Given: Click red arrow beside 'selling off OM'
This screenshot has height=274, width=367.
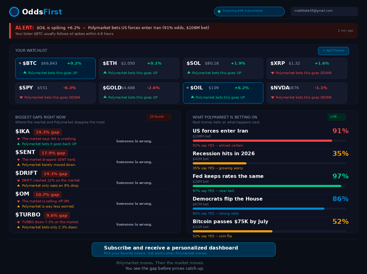Looking at the screenshot, I should pyautogui.click(x=19, y=201).
